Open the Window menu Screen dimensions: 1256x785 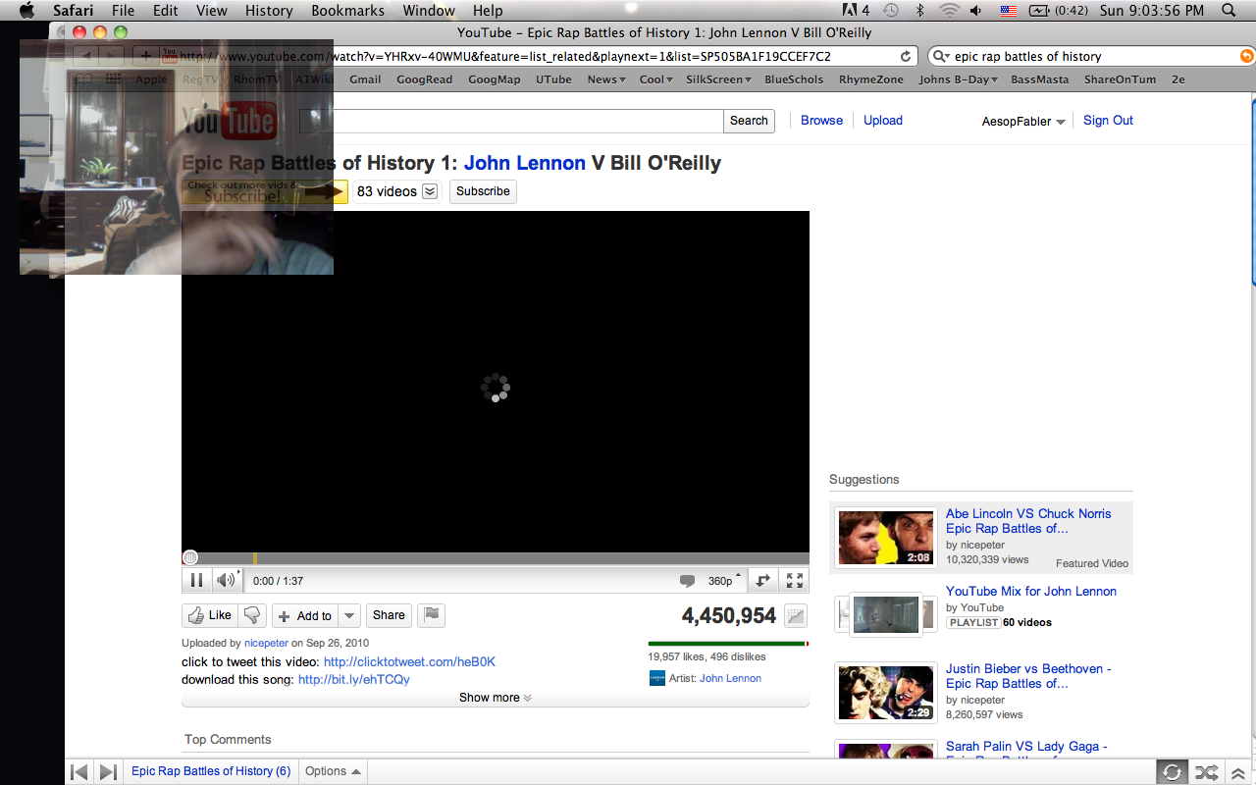coord(429,11)
